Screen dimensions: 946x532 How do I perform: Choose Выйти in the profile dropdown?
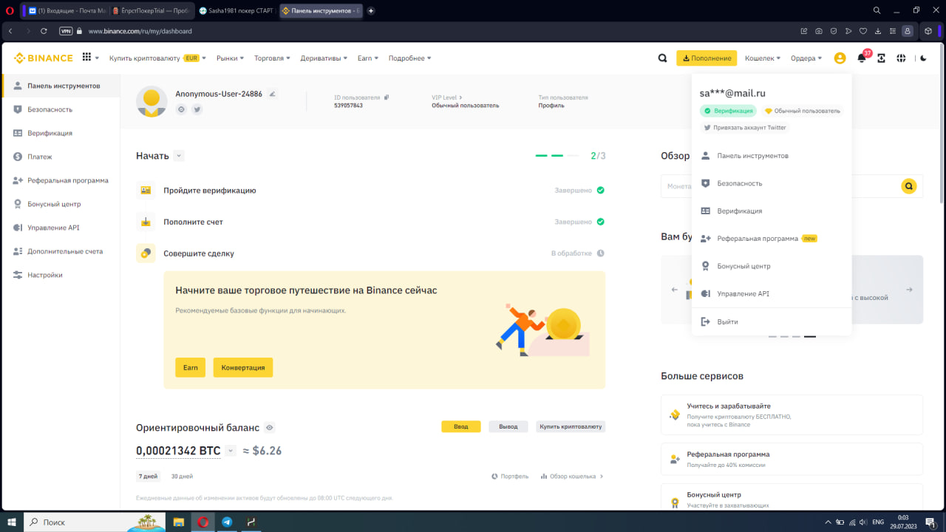(772, 322)
